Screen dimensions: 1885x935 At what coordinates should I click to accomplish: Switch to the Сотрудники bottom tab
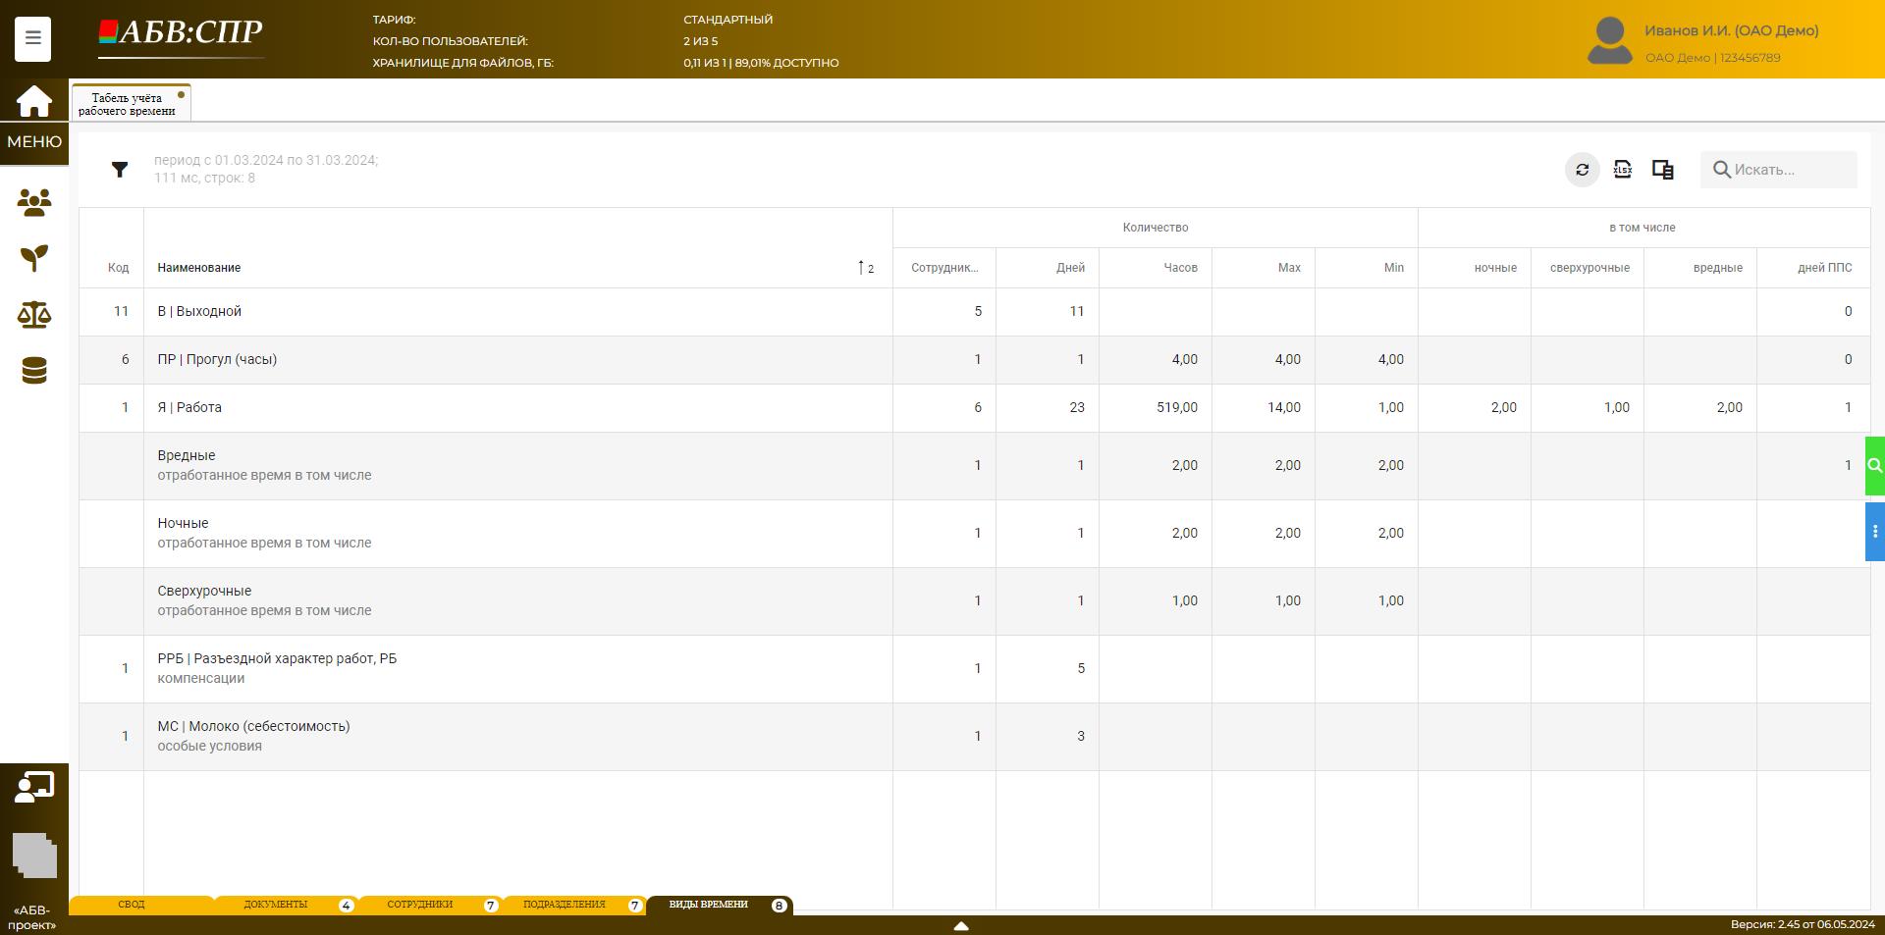pos(420,905)
